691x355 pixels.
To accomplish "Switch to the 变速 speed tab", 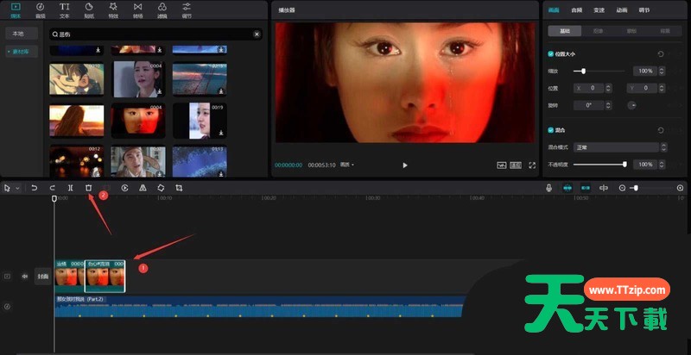I will pos(599,10).
